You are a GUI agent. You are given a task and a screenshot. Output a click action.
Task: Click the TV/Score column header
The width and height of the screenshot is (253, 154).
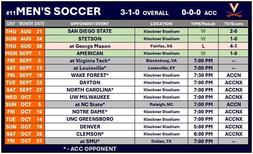pos(233,24)
